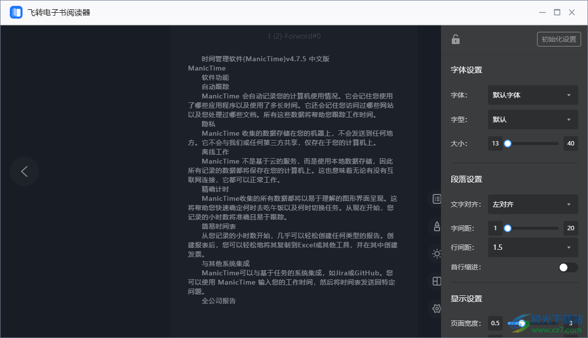Click the font size minimum value 13
The image size is (588, 338).
click(x=495, y=144)
